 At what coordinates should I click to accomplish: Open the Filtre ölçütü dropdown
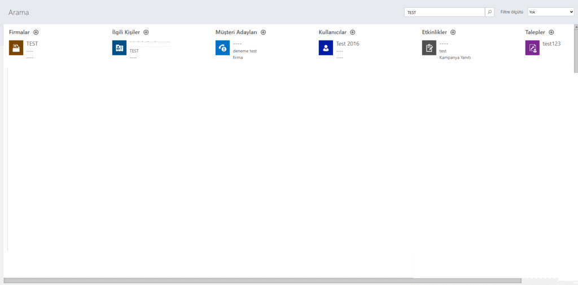click(551, 12)
